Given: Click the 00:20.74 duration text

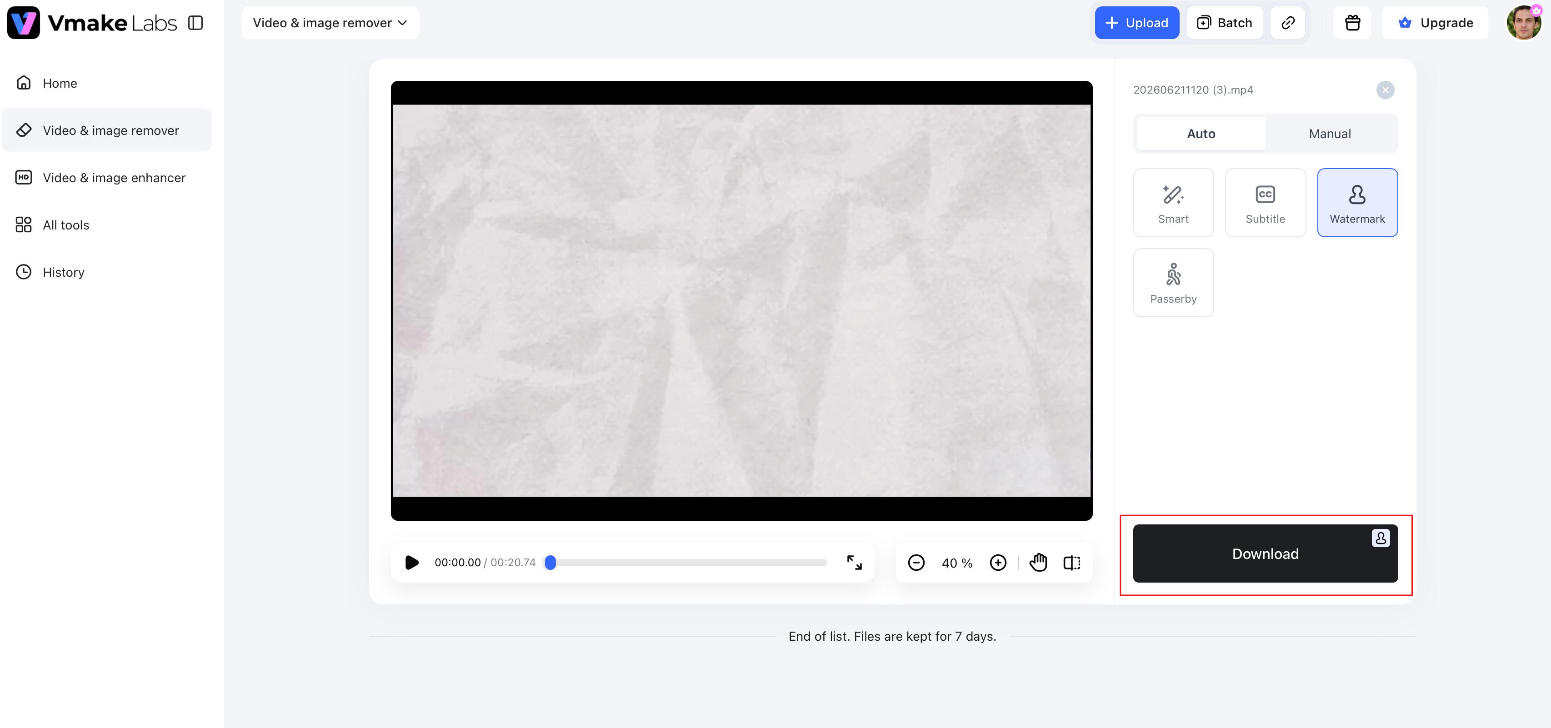Looking at the screenshot, I should coord(513,563).
